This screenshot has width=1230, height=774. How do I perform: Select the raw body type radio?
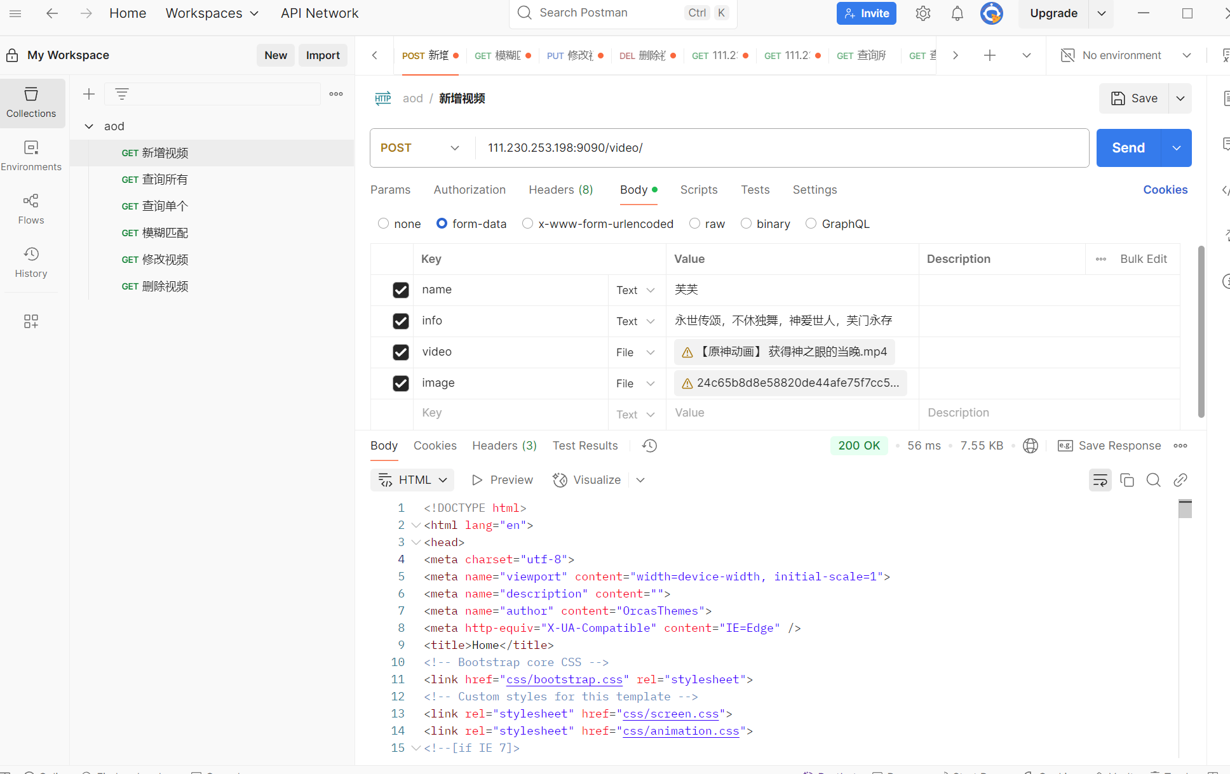tap(694, 224)
